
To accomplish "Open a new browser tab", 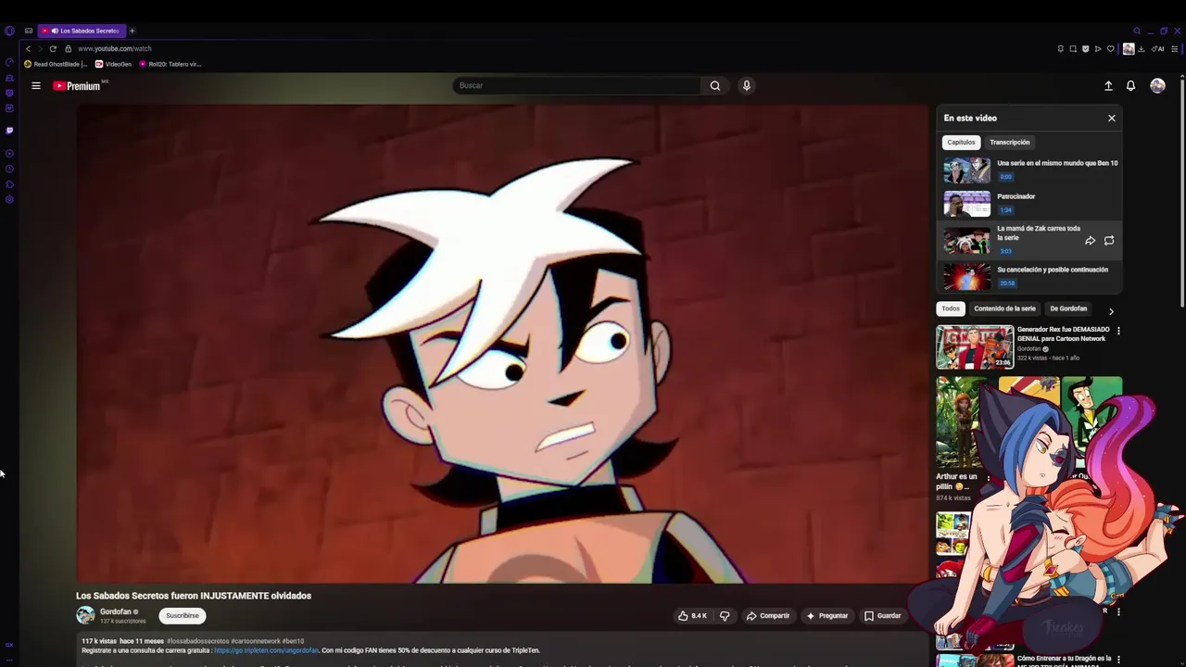I will coord(132,31).
